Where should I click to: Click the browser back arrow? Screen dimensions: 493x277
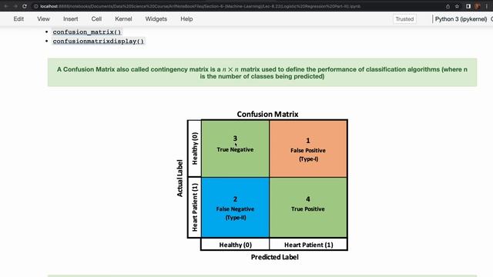[x=5, y=6]
